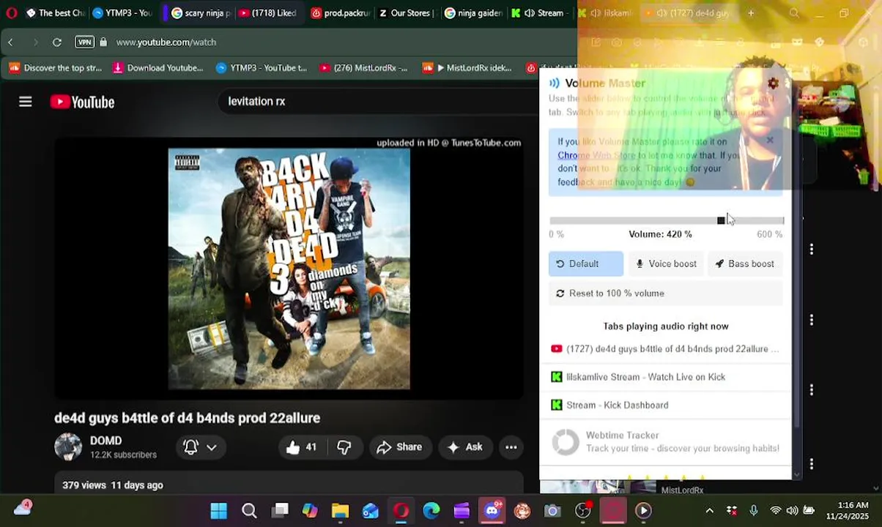Reload the YouTube page
Screen dimensions: 882x527
tap(57, 42)
